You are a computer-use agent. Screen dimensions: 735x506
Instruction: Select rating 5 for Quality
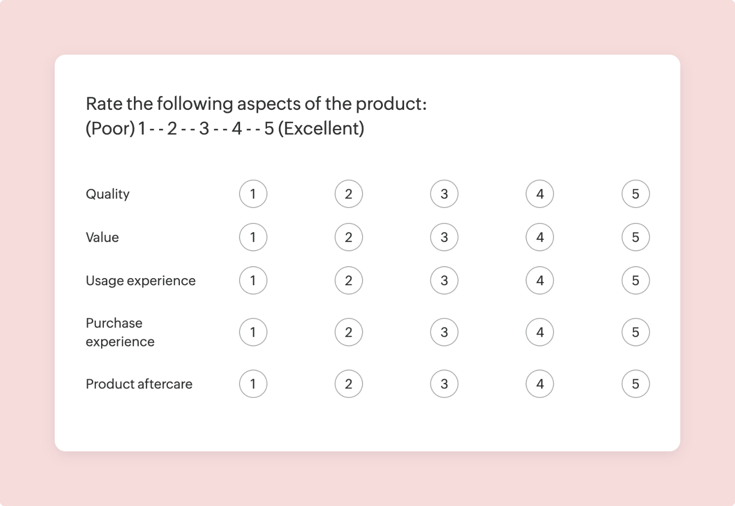click(x=635, y=194)
